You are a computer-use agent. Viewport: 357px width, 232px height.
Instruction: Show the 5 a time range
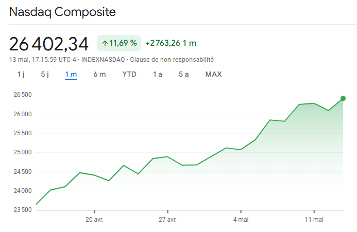coord(184,75)
